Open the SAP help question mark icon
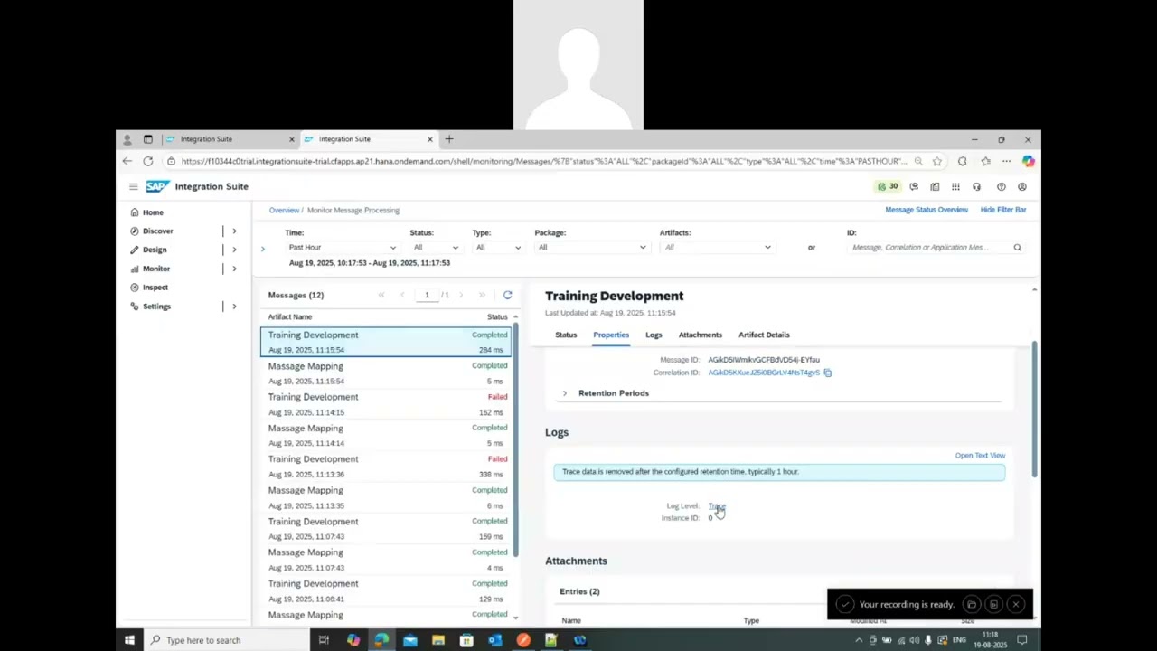1157x651 pixels. pyautogui.click(x=1001, y=187)
